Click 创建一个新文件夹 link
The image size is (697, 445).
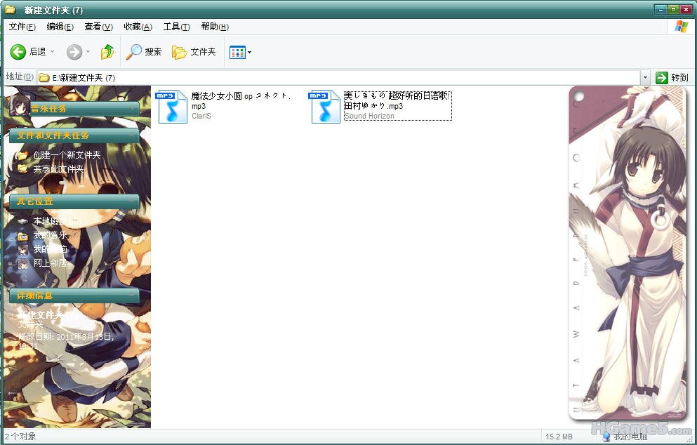67,155
